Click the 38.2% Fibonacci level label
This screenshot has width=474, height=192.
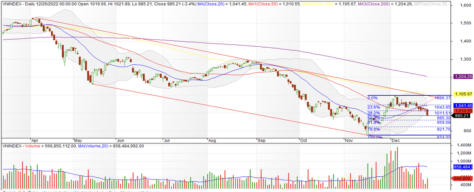pyautogui.click(x=374, y=113)
